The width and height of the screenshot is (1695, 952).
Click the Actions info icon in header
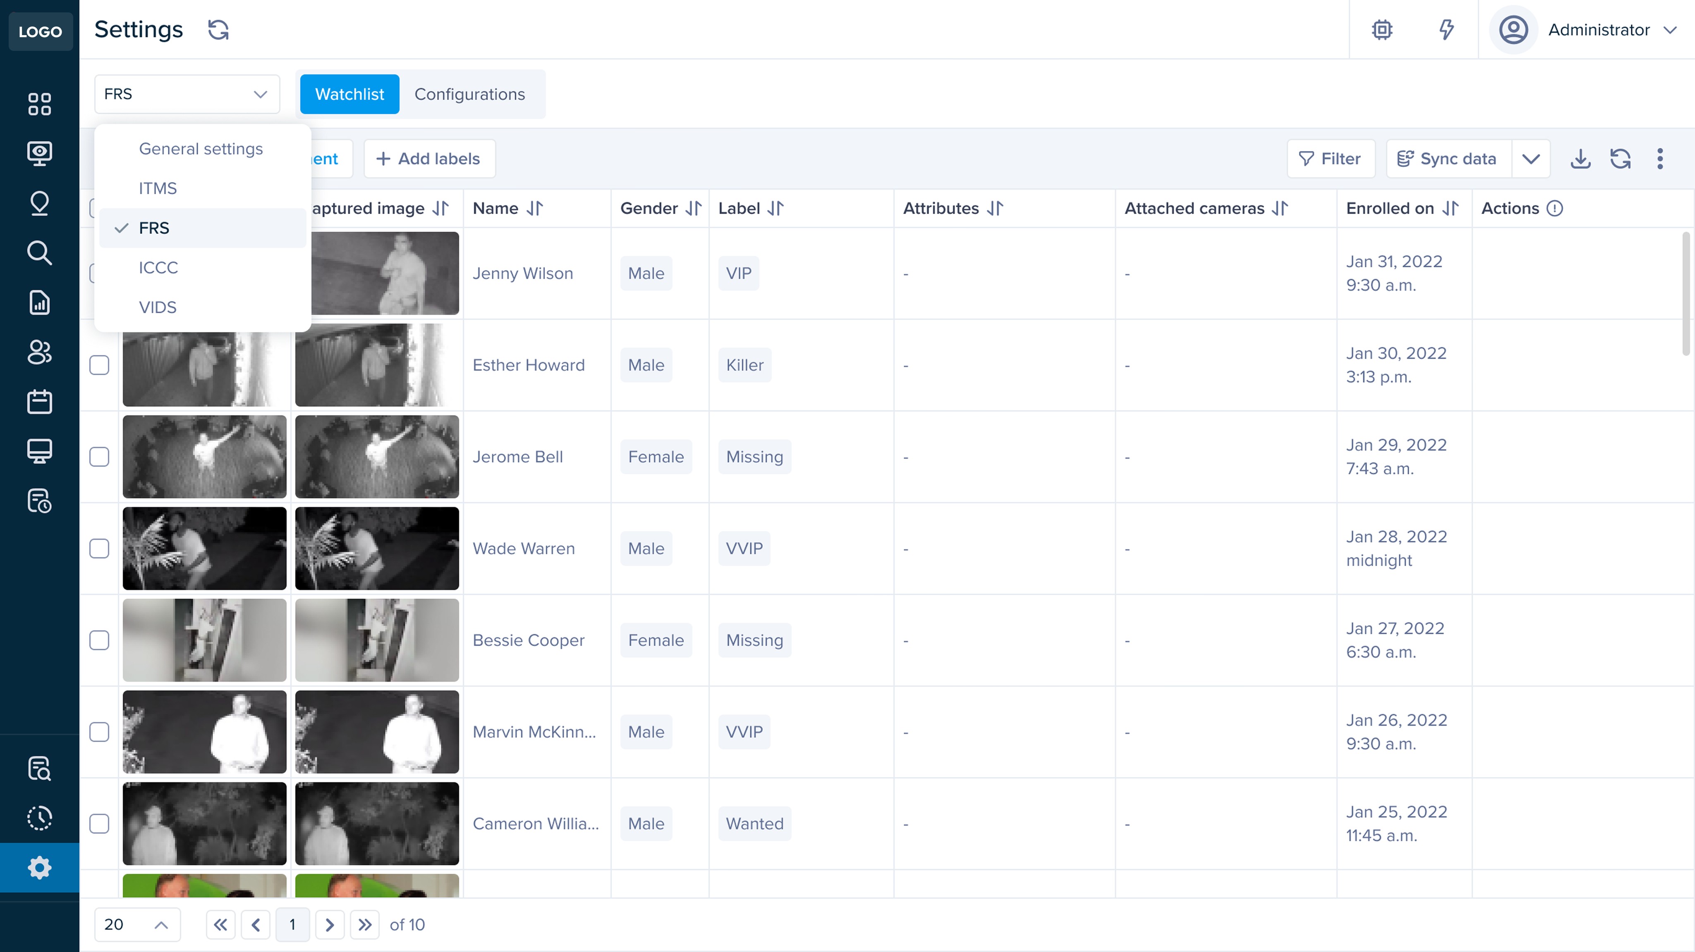(1554, 208)
